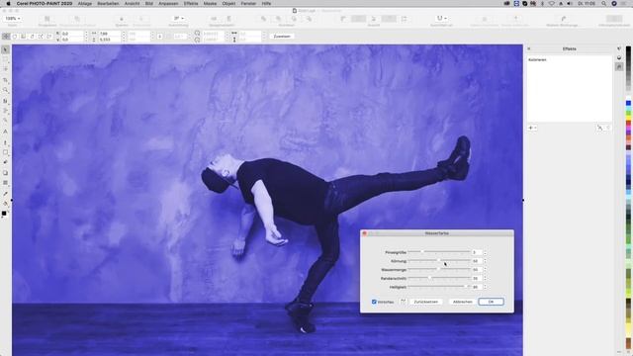Viewport: 633px width, 356px height.
Task: Click the Zuweisen button in property bar
Action: (x=282, y=37)
